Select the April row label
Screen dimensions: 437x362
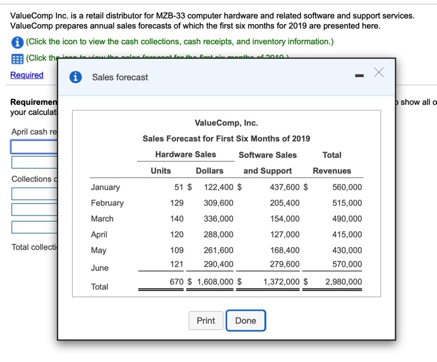click(99, 234)
